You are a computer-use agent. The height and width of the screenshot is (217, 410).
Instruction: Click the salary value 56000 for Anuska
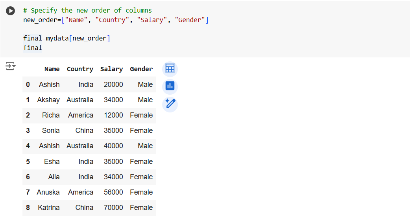[x=113, y=192]
